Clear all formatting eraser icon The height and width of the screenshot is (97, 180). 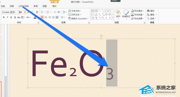[x=37, y=12]
